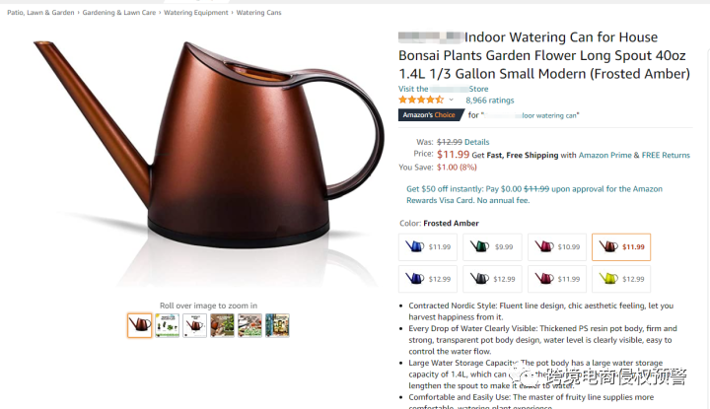View the last product thumbnail image
This screenshot has height=409, width=710.
(277, 325)
